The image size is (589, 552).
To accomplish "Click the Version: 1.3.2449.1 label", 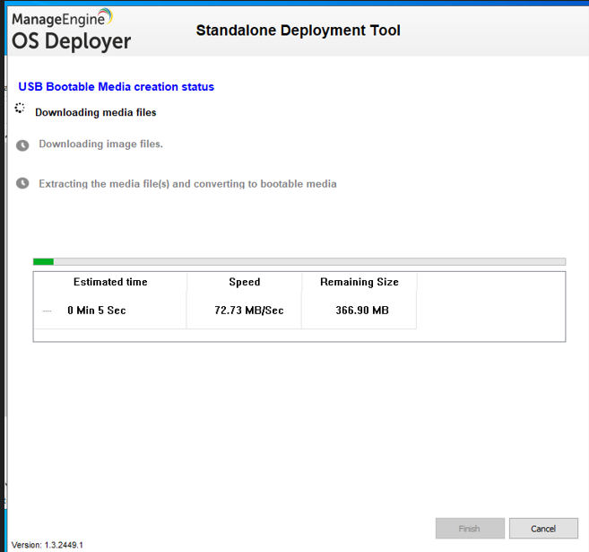I will coord(48,545).
